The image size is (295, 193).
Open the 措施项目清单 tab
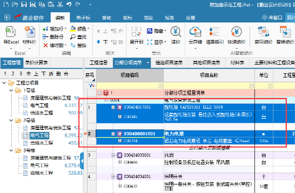(x=169, y=63)
